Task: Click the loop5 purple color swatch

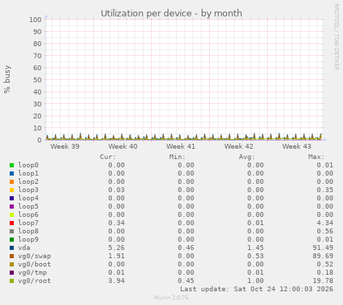Action: [x=12, y=207]
